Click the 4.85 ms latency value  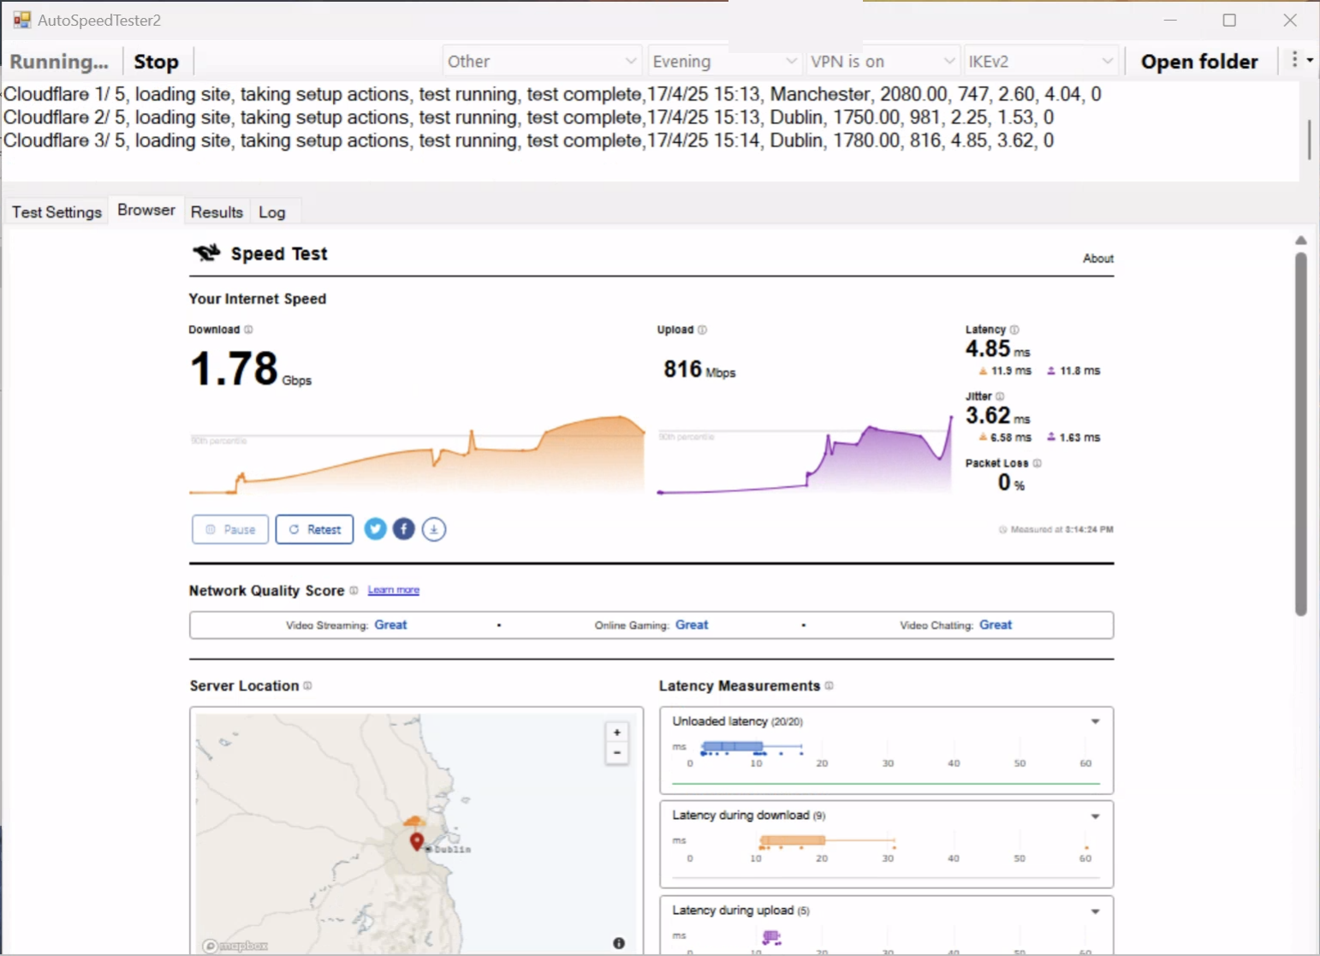[998, 349]
